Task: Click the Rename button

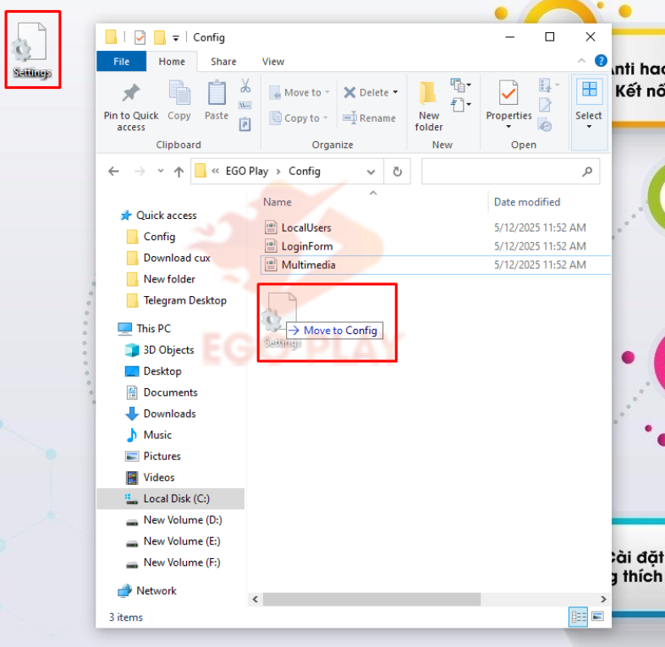Action: click(x=369, y=118)
